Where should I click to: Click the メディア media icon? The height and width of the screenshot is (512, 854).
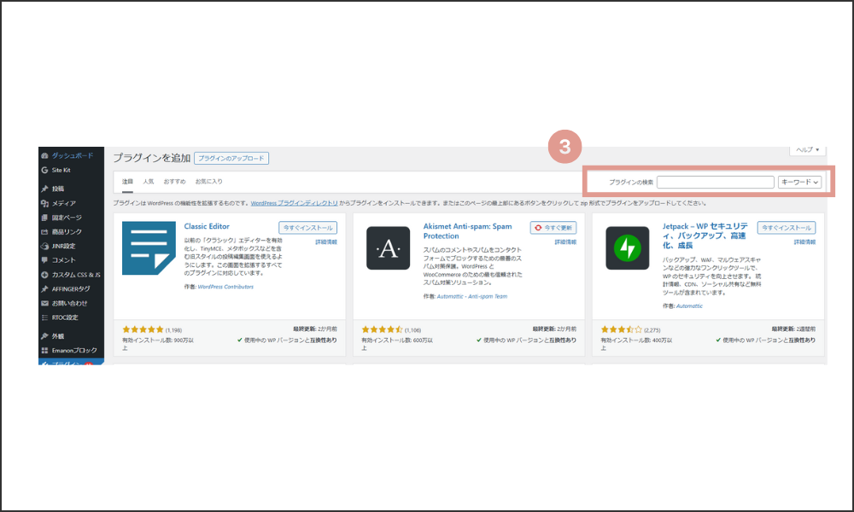pyautogui.click(x=44, y=203)
